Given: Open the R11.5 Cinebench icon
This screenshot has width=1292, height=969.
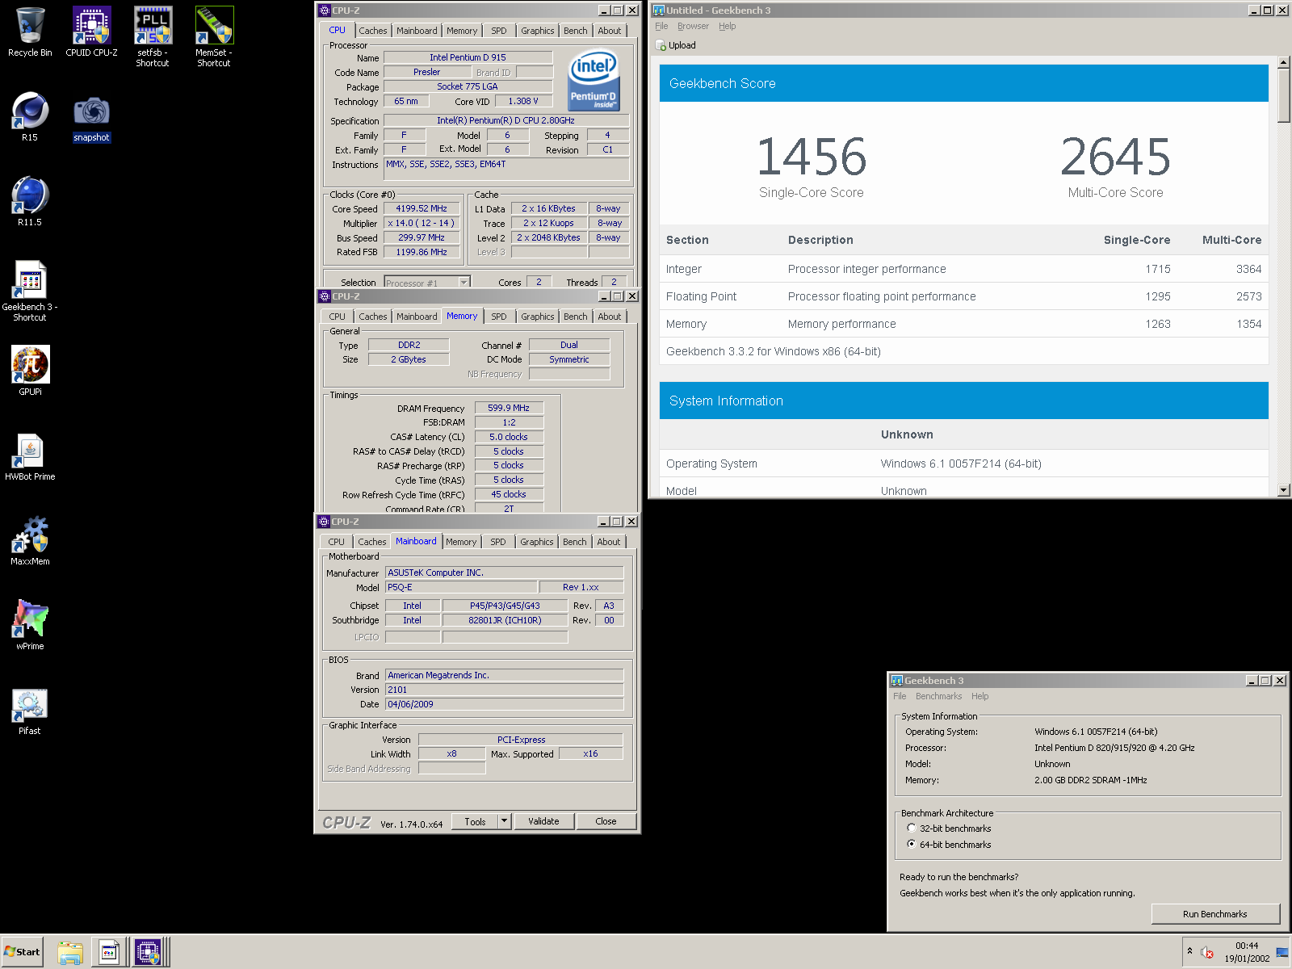Looking at the screenshot, I should pyautogui.click(x=30, y=202).
